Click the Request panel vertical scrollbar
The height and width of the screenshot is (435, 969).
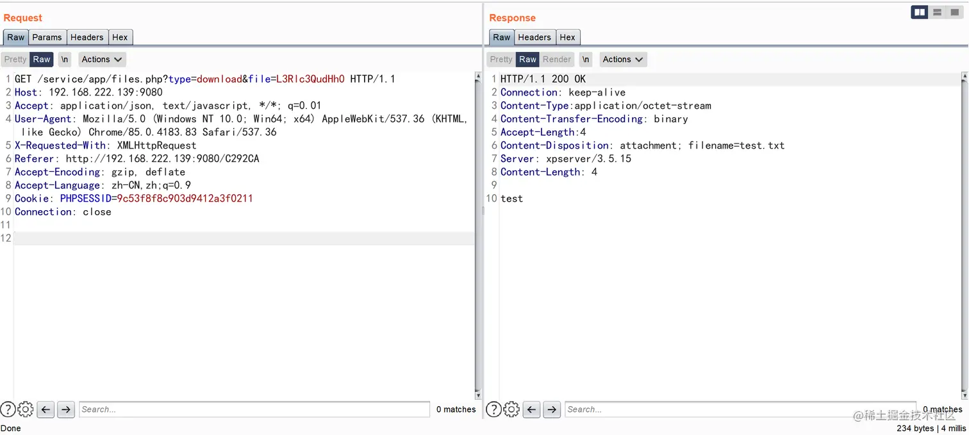pyautogui.click(x=478, y=235)
